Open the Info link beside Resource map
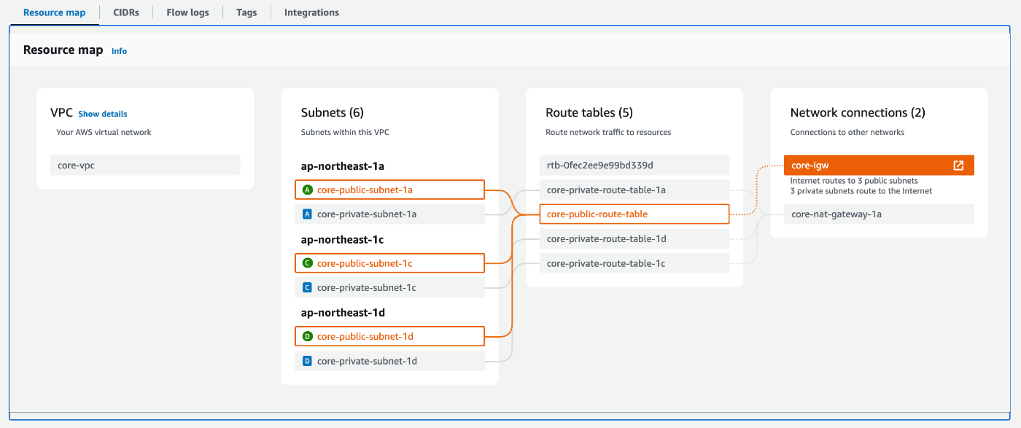The image size is (1021, 428). click(119, 51)
